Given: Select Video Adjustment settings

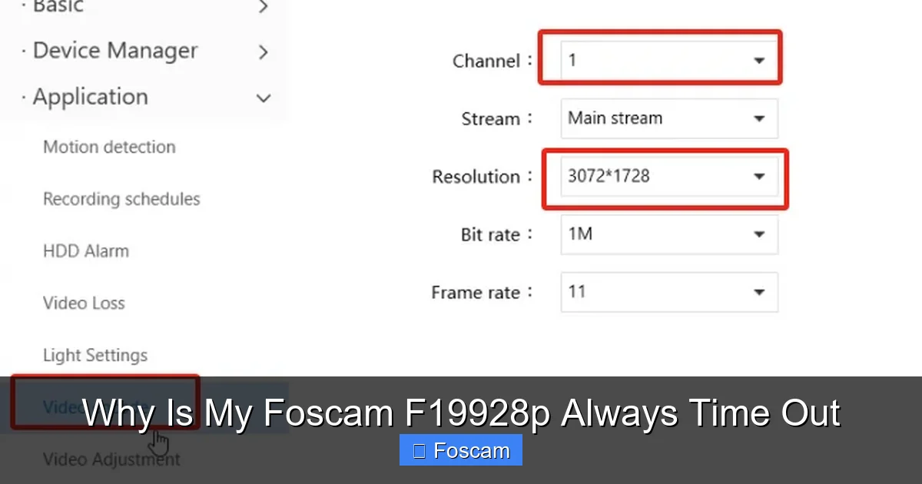Looking at the screenshot, I should (x=111, y=459).
